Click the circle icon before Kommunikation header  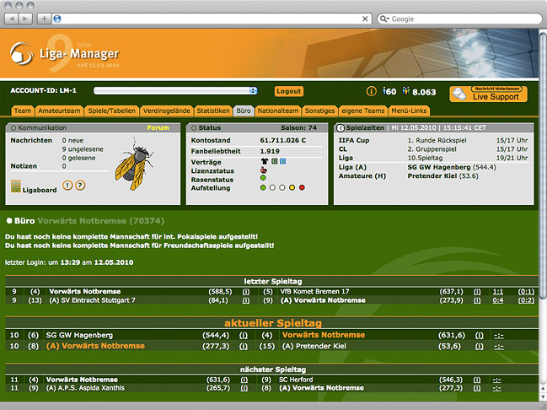[13, 128]
